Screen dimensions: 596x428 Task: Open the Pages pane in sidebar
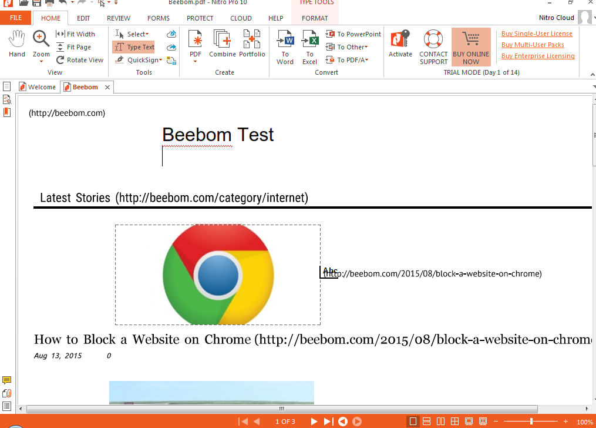point(7,87)
